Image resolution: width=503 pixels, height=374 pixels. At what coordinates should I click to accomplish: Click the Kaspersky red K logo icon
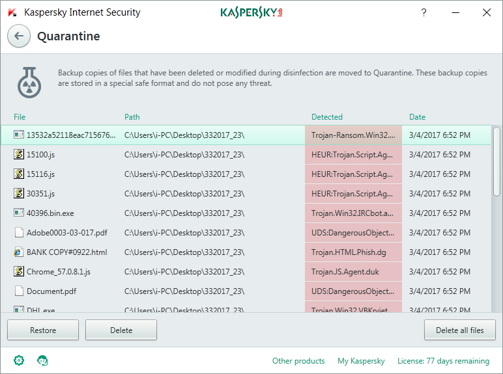point(12,13)
